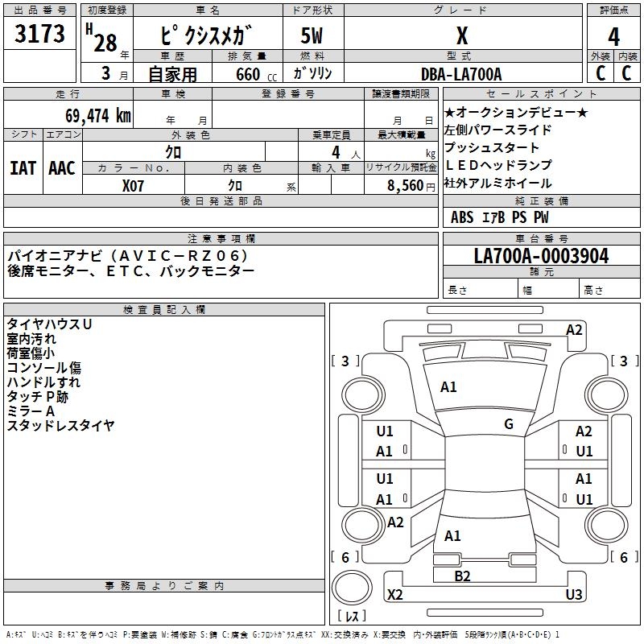Click the 後席モニター、ETC、バックモニター note line
The image size is (644, 644).
click(131, 271)
